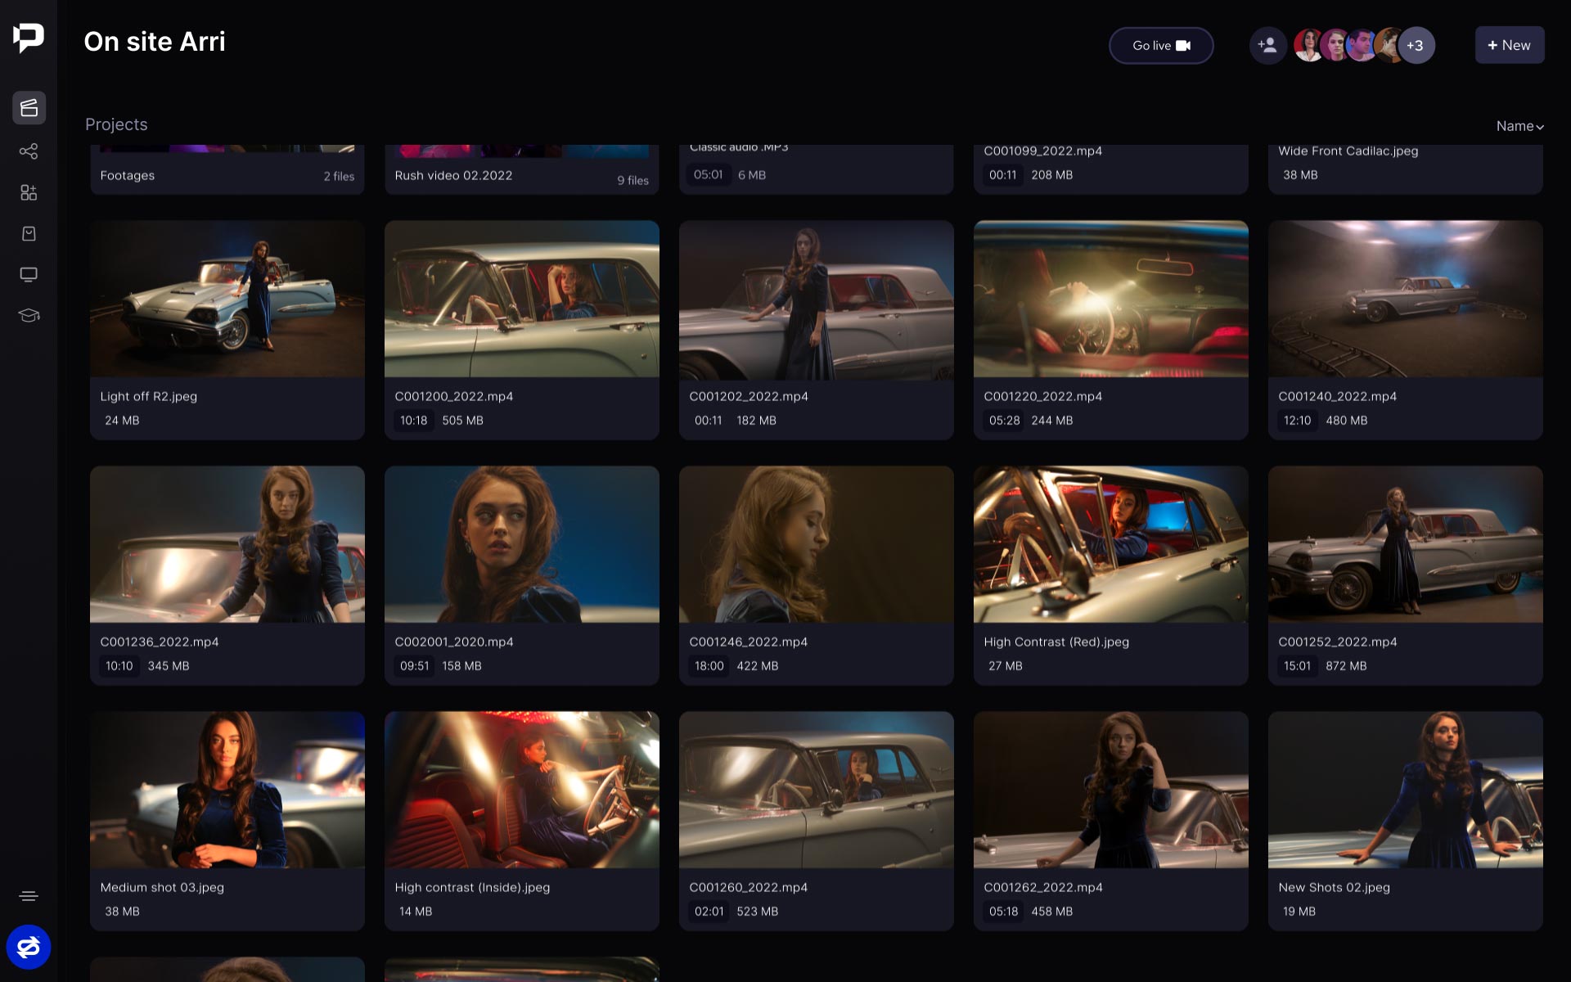The height and width of the screenshot is (982, 1571).
Task: Click the 872 MB file size
Action: tap(1347, 666)
